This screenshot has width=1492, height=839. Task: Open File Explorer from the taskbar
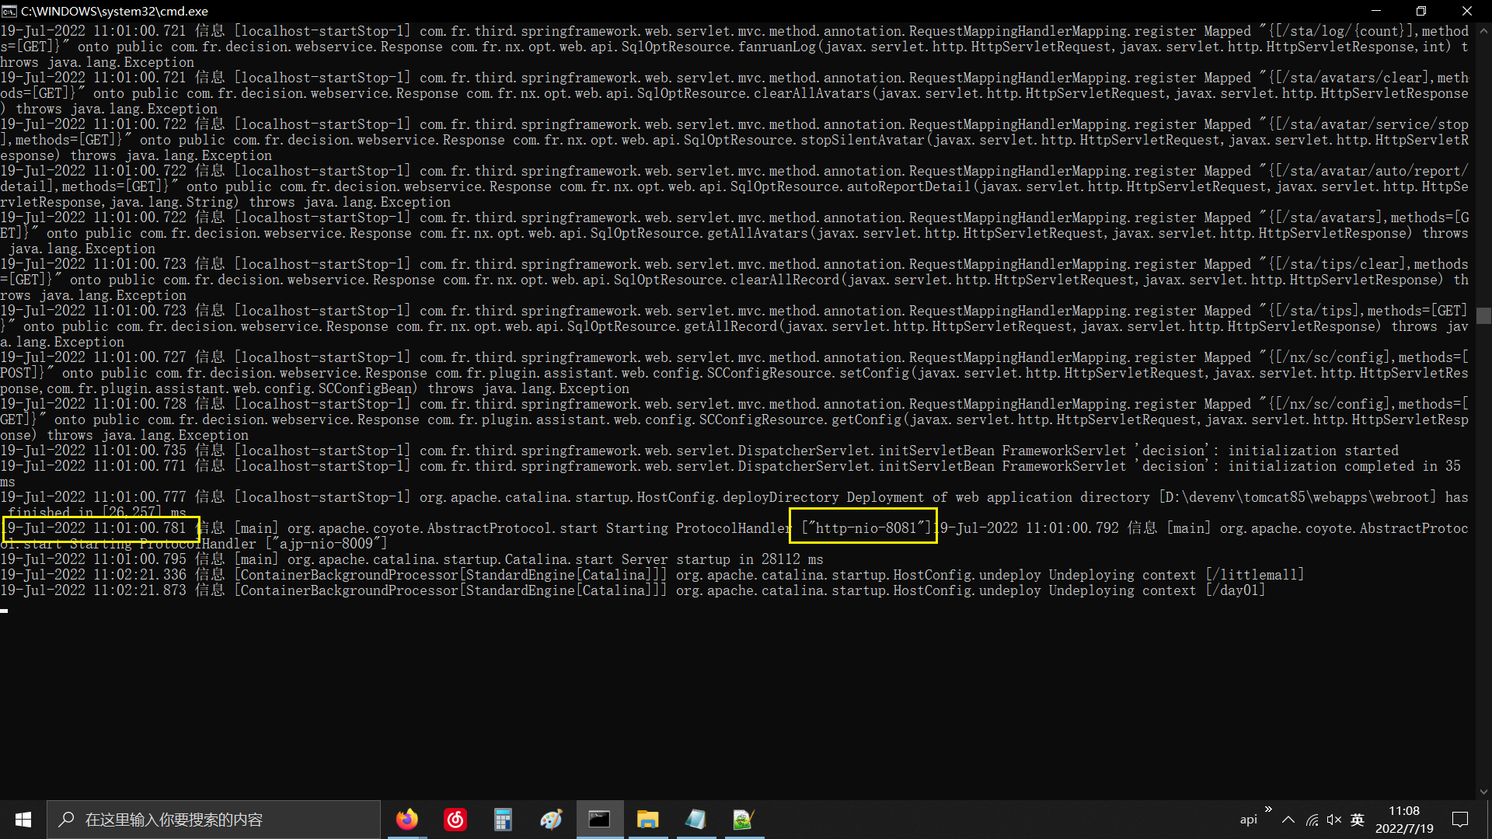click(x=647, y=820)
